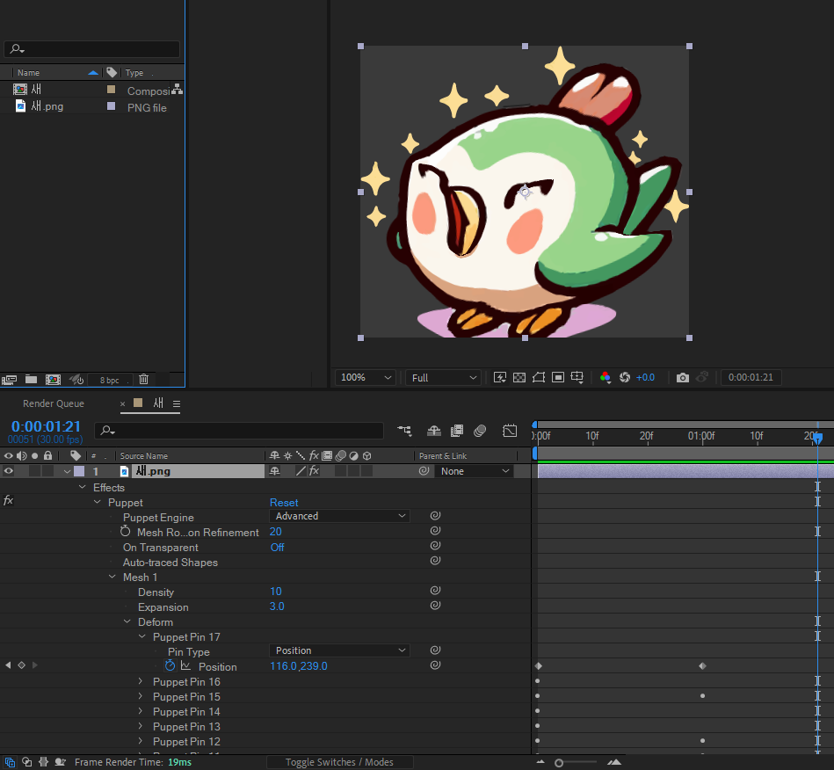Collapse 새.png layer properties chevron
Image resolution: width=834 pixels, height=770 pixels.
[x=67, y=471]
